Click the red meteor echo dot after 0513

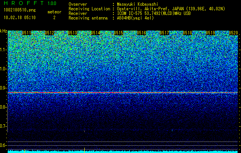[84, 131]
